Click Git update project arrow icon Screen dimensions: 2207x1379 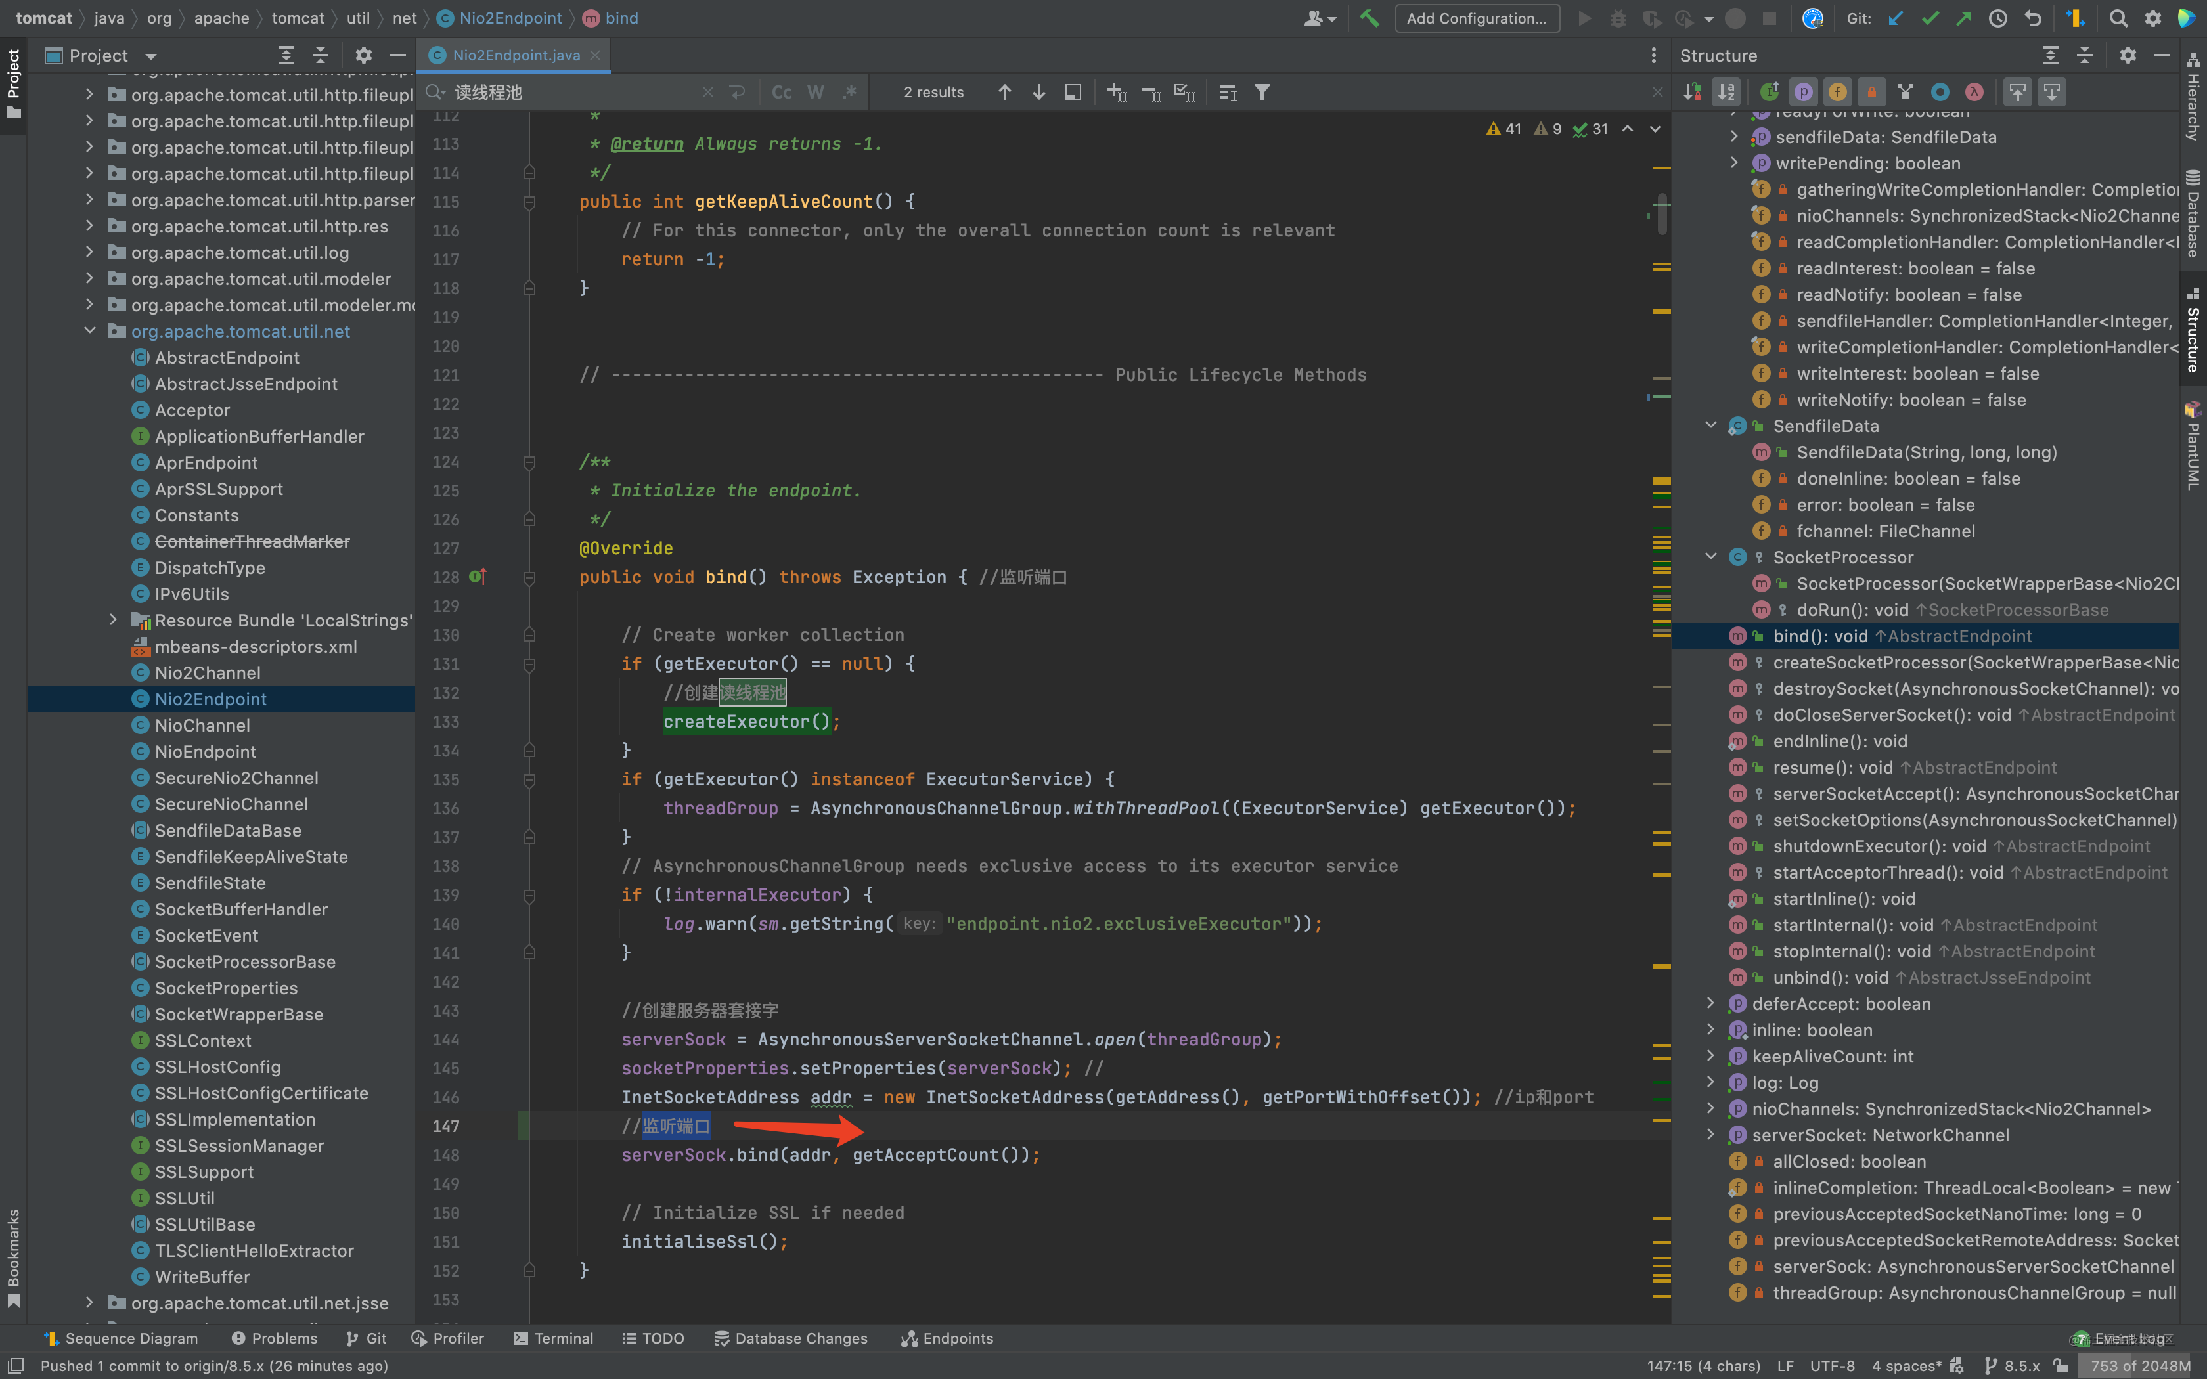[1895, 18]
